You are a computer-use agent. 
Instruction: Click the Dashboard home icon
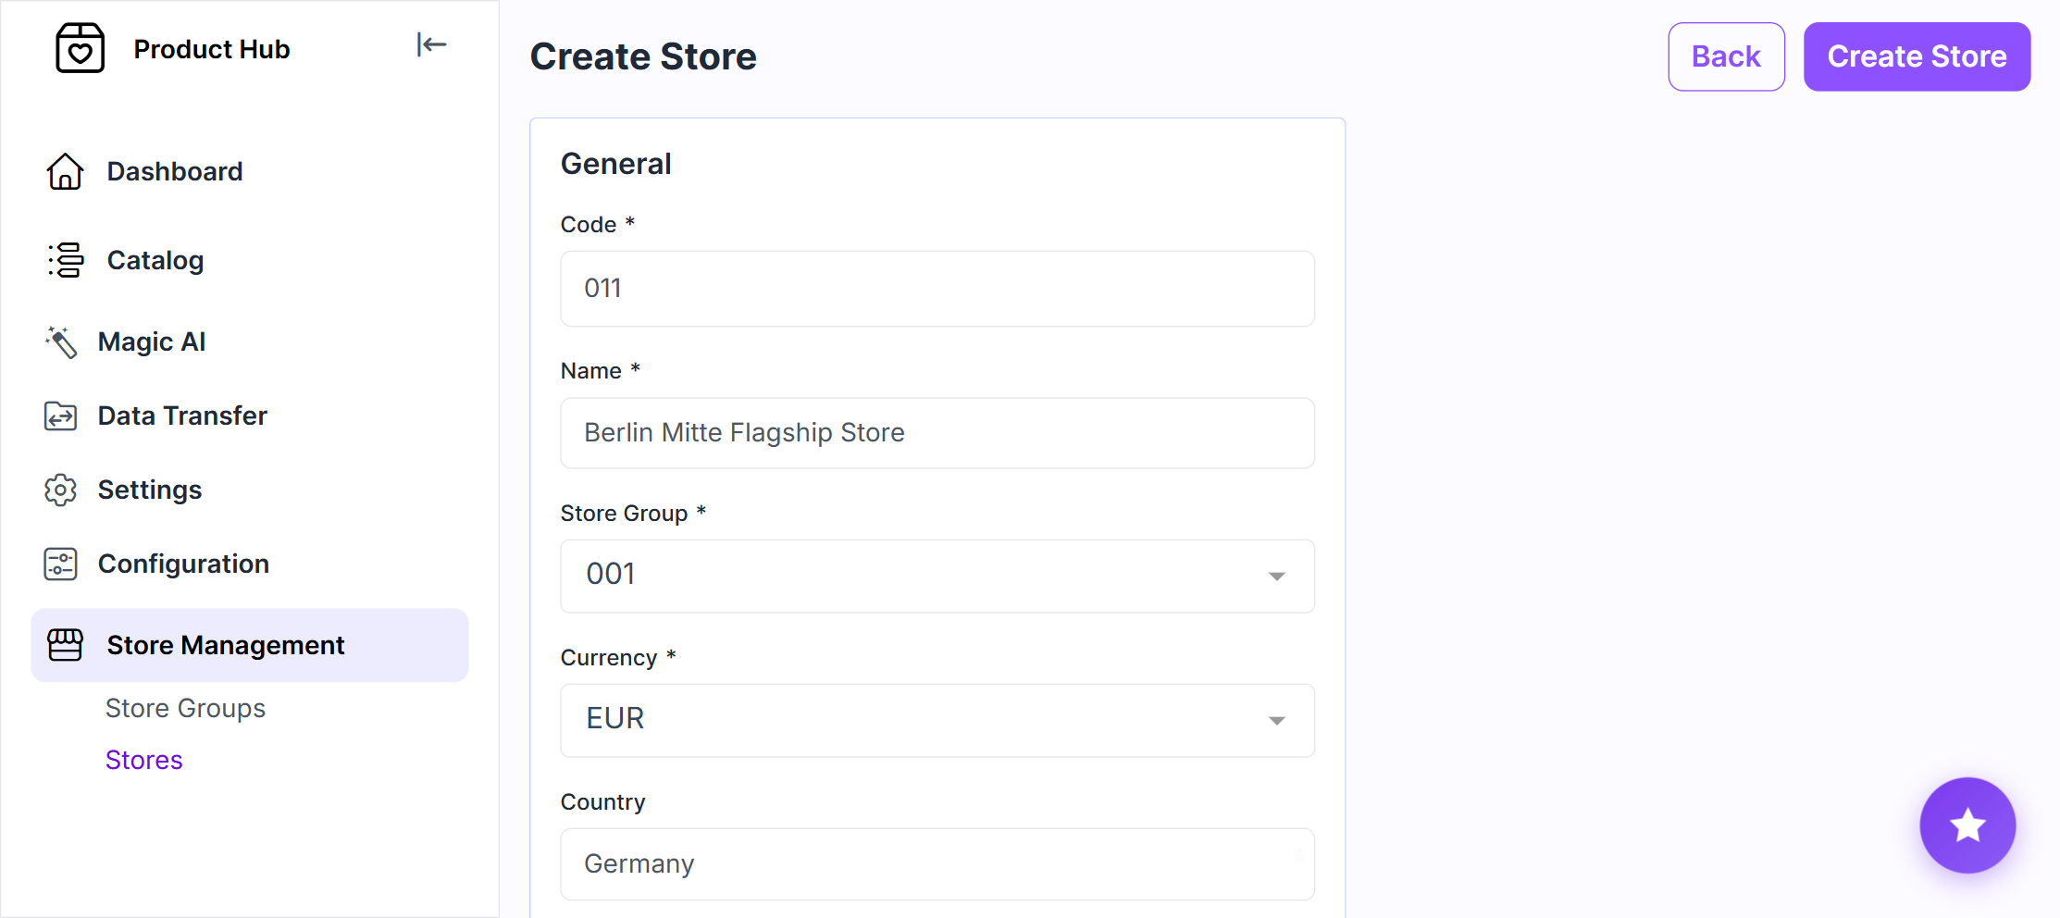[65, 171]
